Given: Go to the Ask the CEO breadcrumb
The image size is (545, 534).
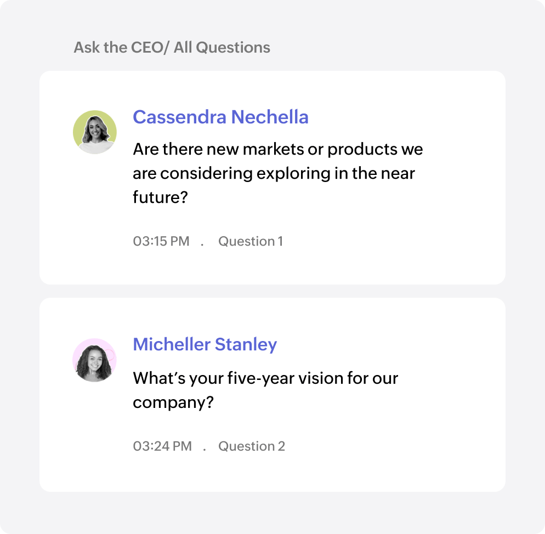Looking at the screenshot, I should (118, 48).
